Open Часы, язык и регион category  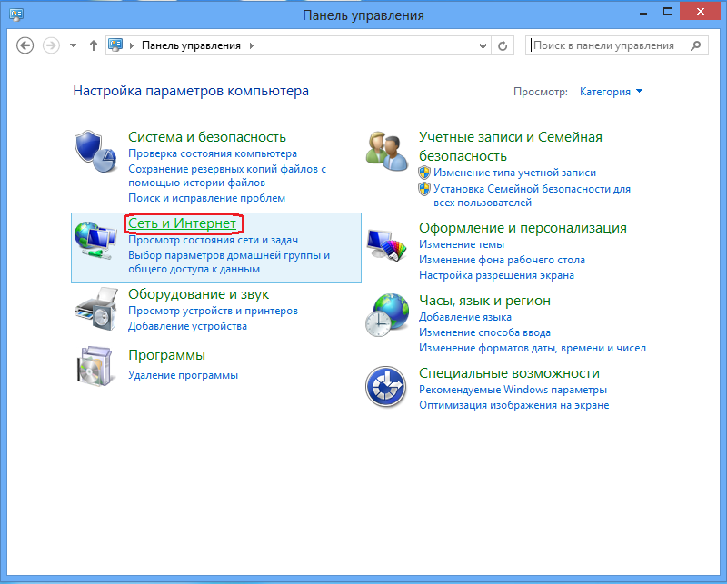484,301
